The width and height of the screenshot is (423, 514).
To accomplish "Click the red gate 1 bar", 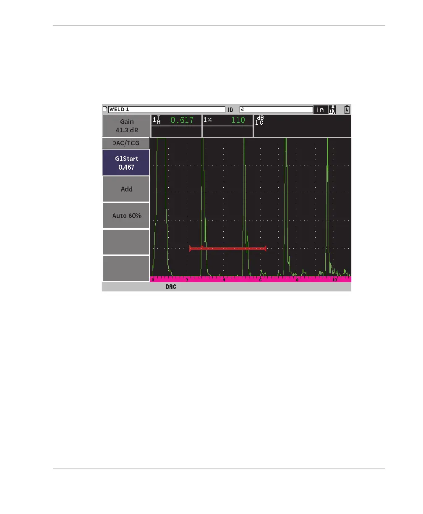I will coord(228,249).
